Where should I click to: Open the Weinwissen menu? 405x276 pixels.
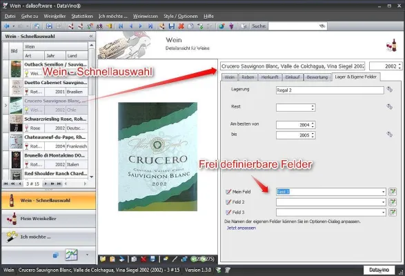(x=146, y=17)
